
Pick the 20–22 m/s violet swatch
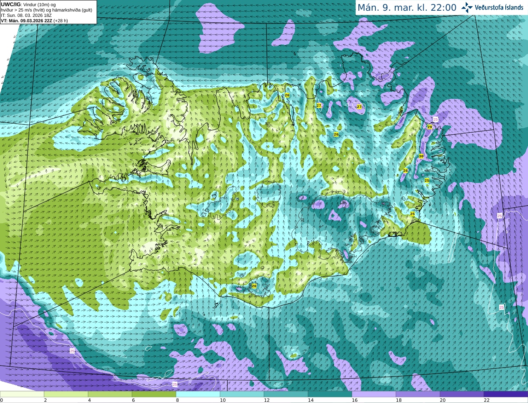[462, 394]
